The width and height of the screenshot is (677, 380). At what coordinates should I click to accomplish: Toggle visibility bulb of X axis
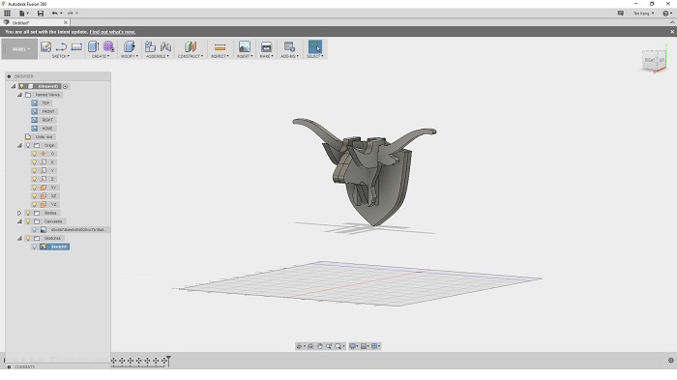35,162
